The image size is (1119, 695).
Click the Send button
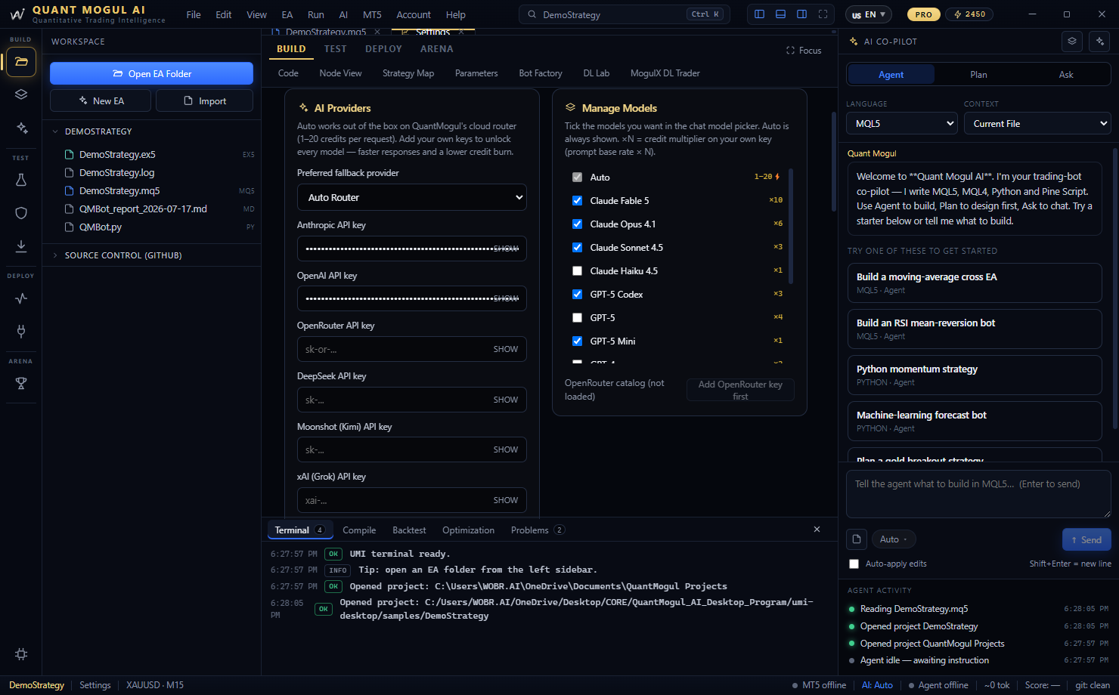coord(1086,539)
